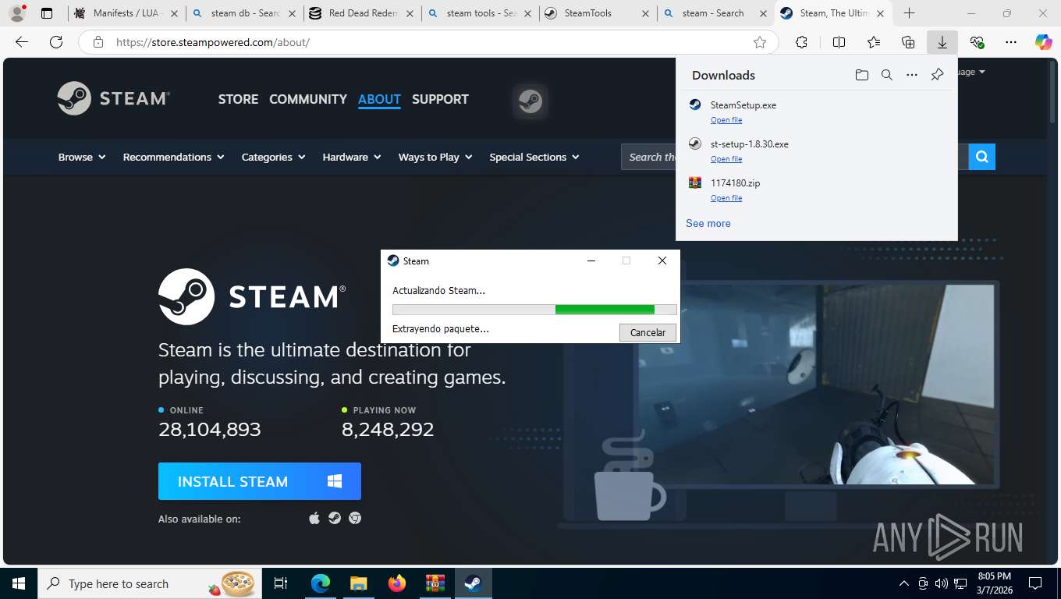
Task: Click the glowing Steam icon beside SUPPORT
Action: 530,101
